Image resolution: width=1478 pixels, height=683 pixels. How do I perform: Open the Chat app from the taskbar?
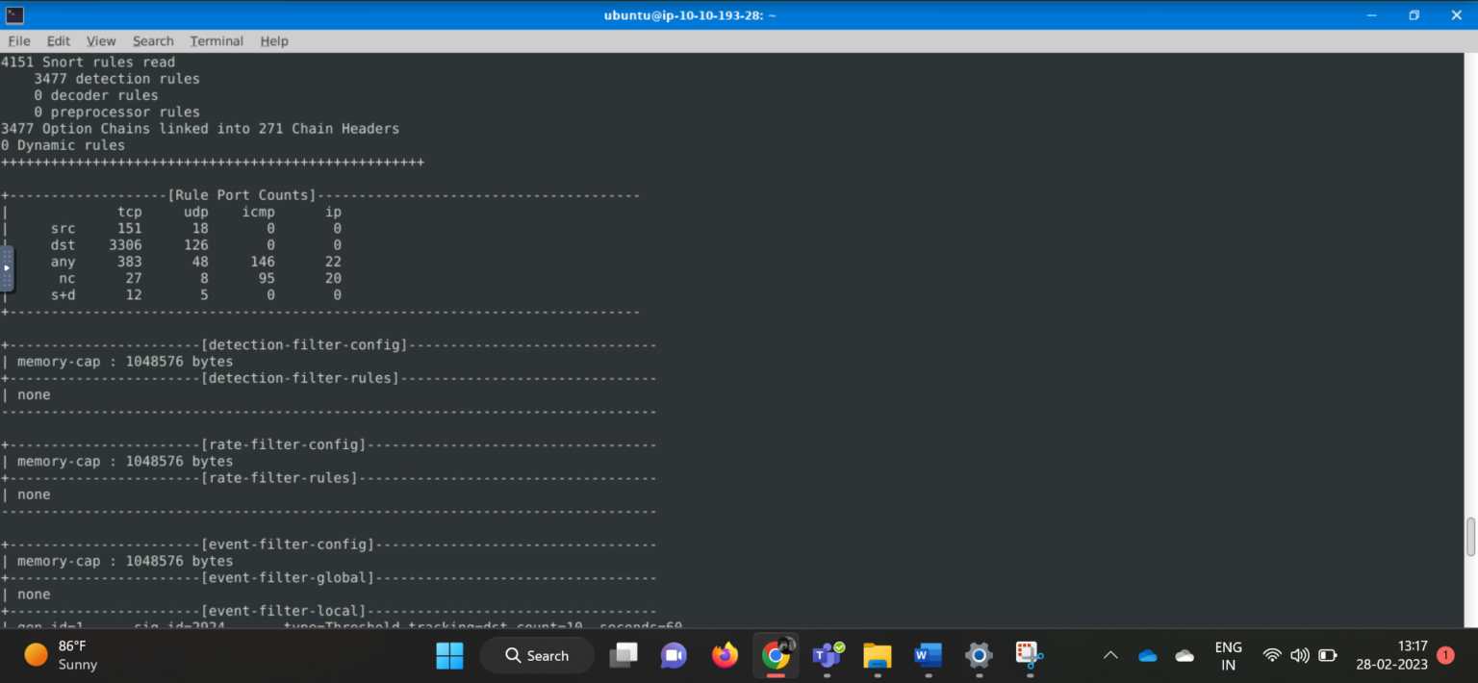coord(674,655)
